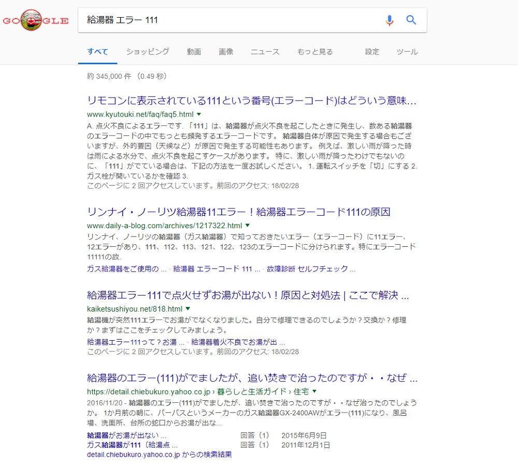Open sitelink 給湯器着火不良でお湯が出

(238, 342)
